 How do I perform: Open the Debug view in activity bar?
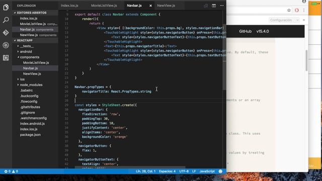(x=6, y=45)
